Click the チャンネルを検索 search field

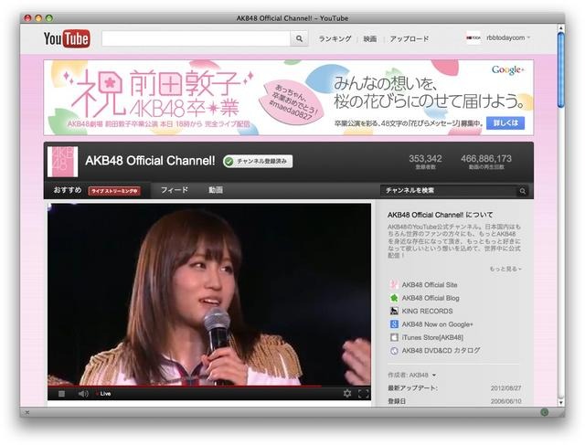click(x=448, y=191)
